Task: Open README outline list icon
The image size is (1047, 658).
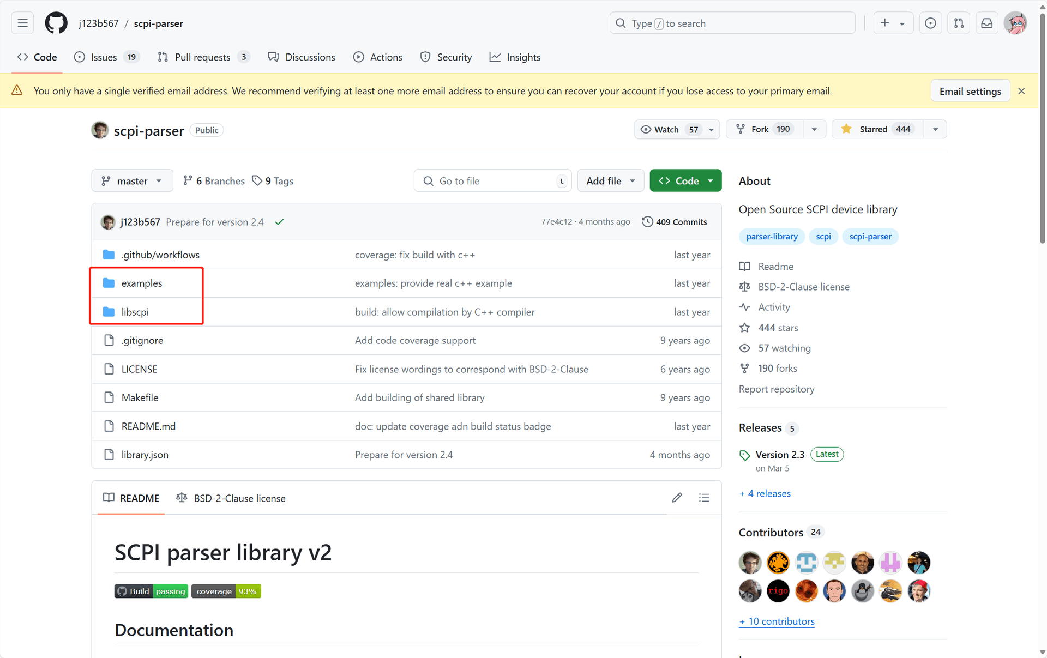Action: tap(704, 498)
